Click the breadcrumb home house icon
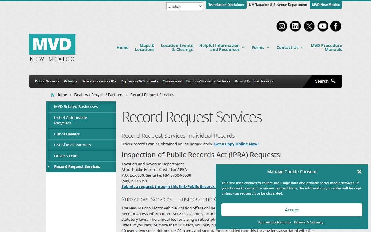Image resolution: width=371 pixels, height=232 pixels. 52,95
